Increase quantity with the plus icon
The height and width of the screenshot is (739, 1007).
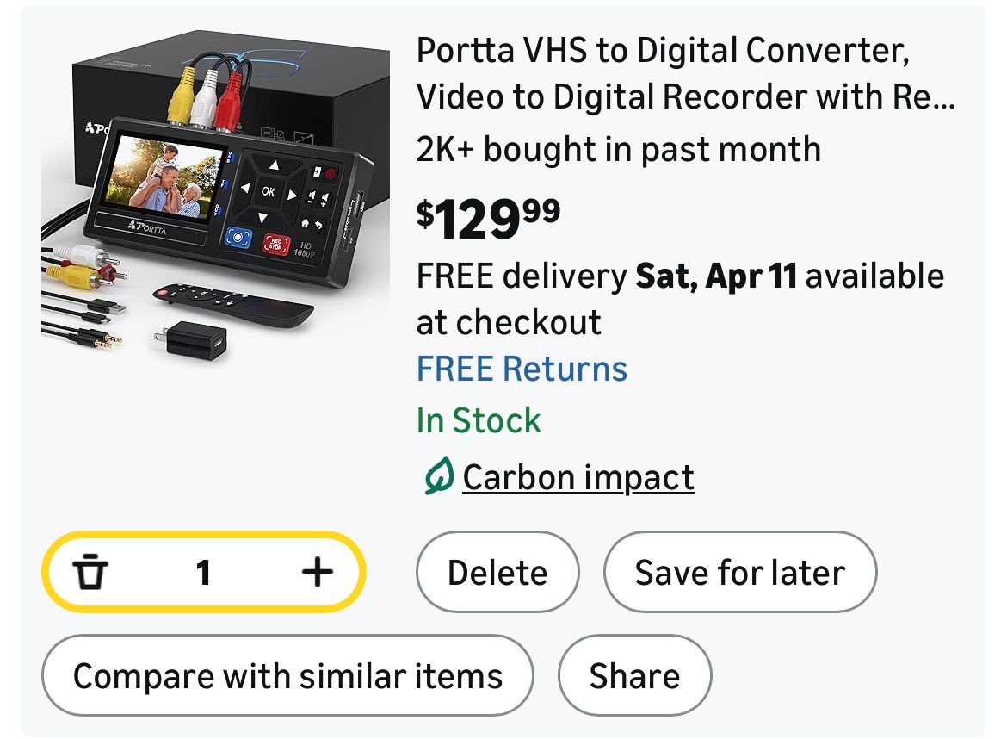click(x=318, y=571)
